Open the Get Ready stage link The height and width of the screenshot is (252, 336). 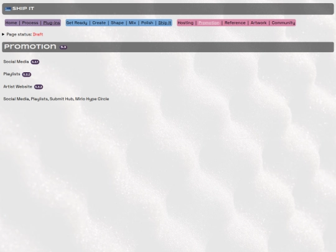77,23
